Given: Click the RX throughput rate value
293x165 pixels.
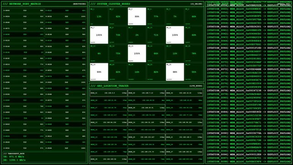Looking at the screenshot, I should (x=14, y=160).
